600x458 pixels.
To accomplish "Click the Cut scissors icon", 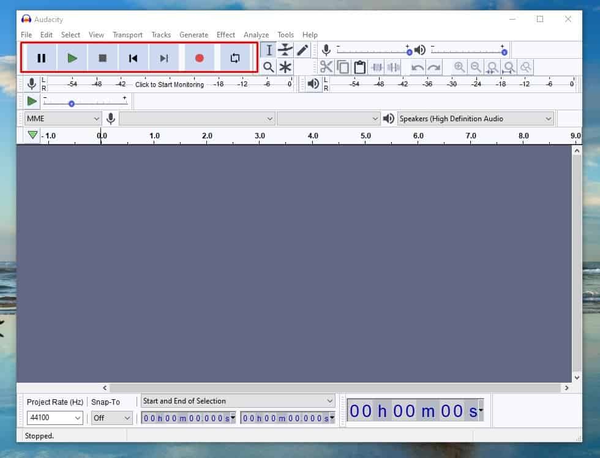I will (x=326, y=67).
